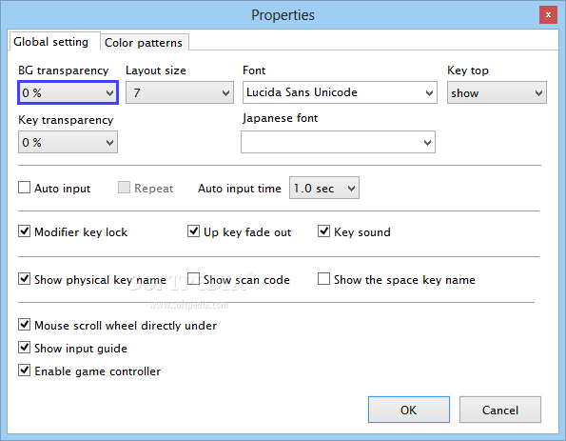This screenshot has width=566, height=441.
Task: Open the BG transparency dropdown
Action: [68, 93]
